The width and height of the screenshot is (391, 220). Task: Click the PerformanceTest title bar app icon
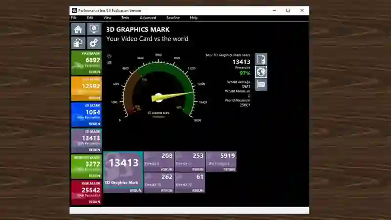74,10
